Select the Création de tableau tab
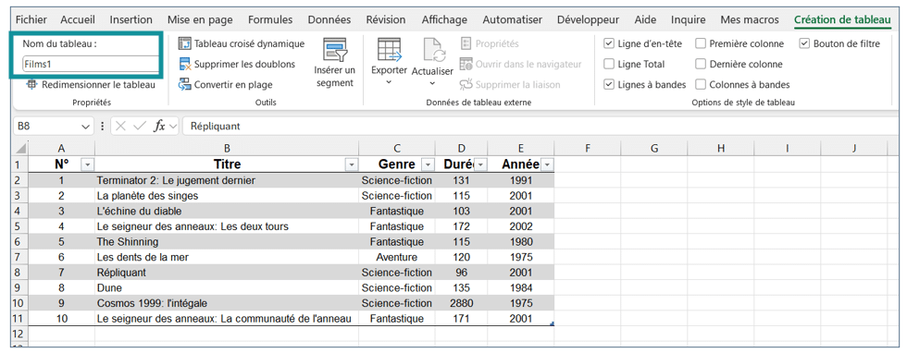This screenshot has width=907, height=353. tap(842, 19)
